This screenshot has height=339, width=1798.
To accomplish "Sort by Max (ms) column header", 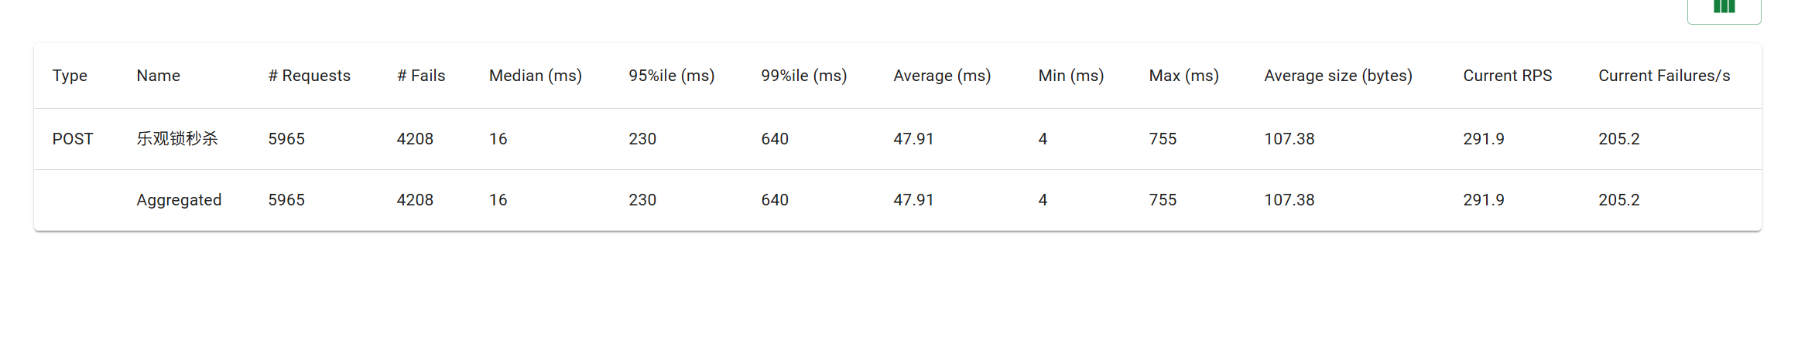I will click(1184, 76).
